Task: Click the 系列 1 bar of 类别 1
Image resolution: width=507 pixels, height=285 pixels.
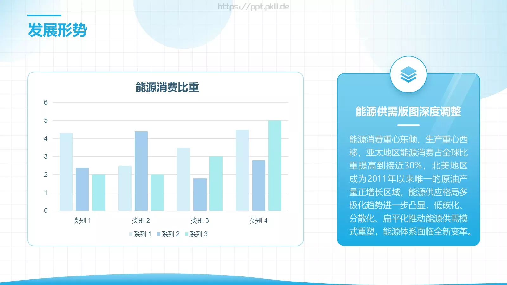Action: pyautogui.click(x=66, y=172)
